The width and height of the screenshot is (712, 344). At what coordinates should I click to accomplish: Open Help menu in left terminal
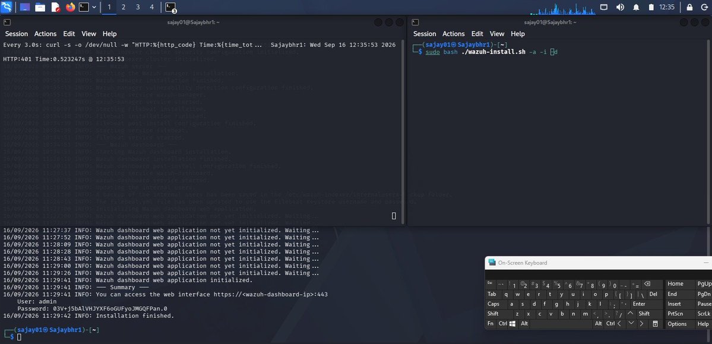point(109,34)
